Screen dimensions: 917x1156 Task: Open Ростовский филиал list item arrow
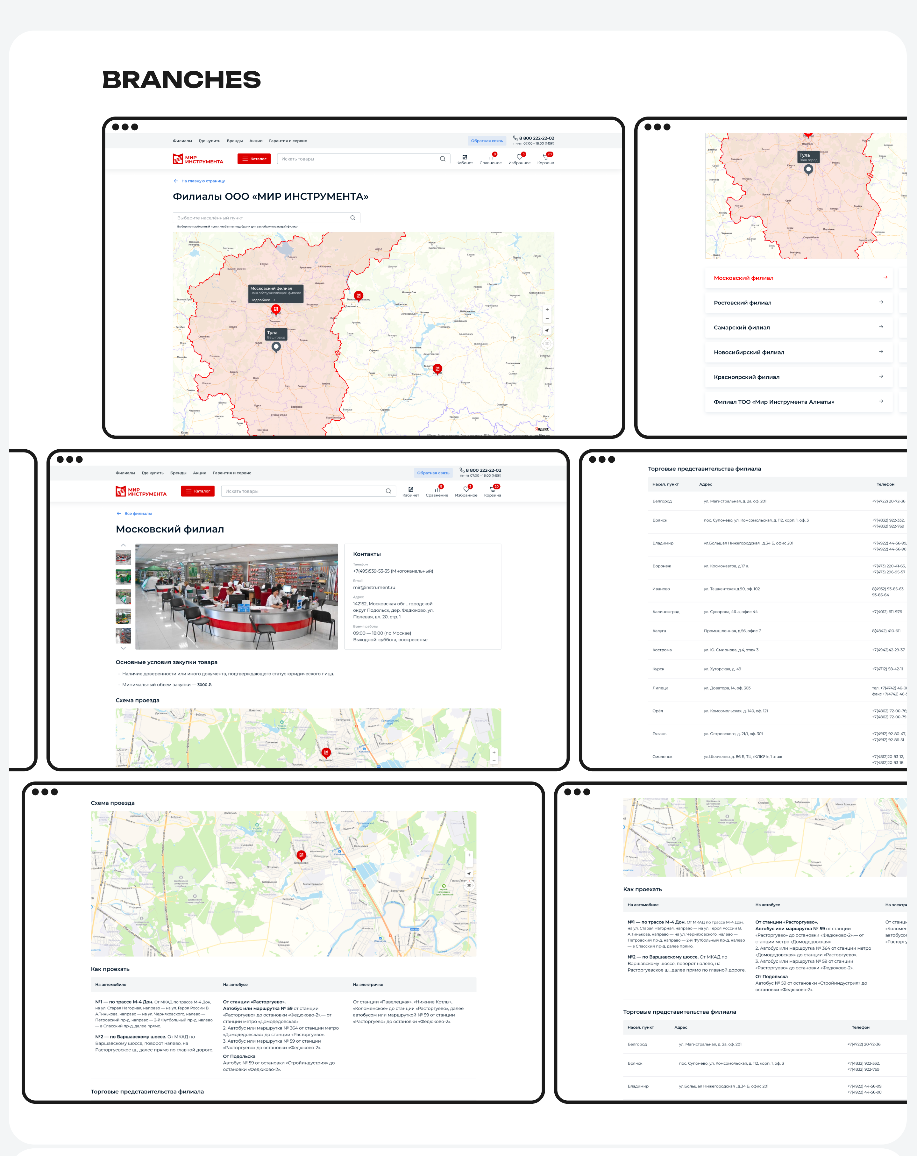[x=881, y=303]
